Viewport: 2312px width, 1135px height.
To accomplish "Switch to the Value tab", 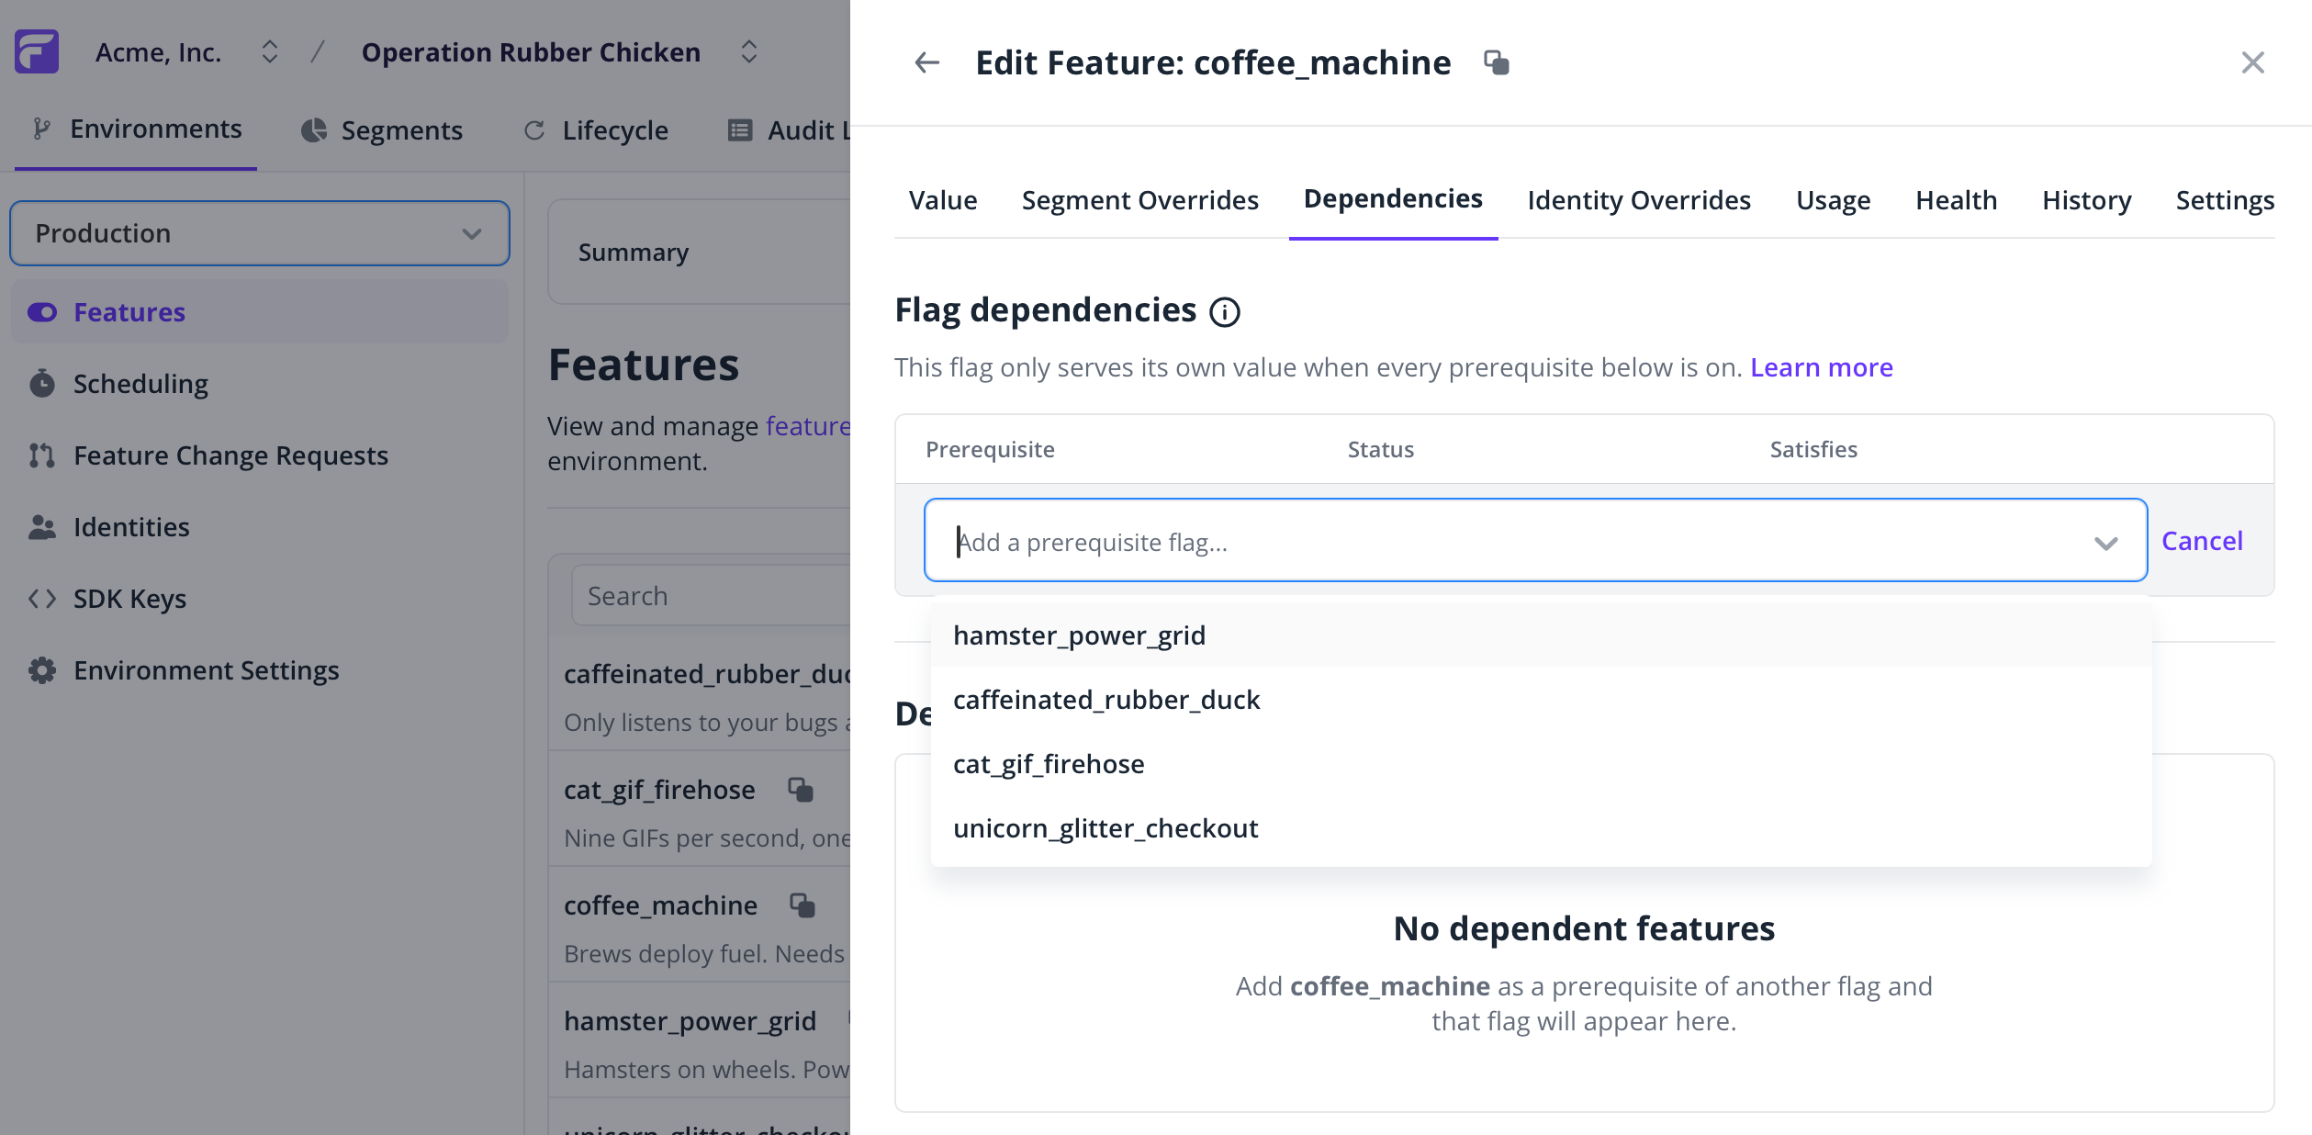I will coord(943,200).
